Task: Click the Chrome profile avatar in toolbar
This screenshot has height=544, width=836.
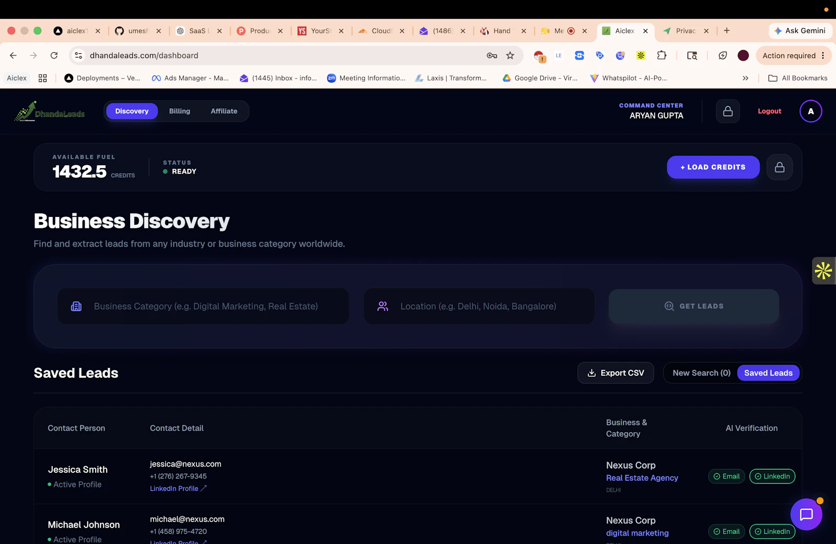Action: (743, 55)
